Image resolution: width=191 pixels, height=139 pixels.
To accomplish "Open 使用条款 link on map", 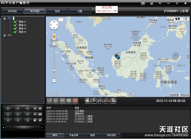I will pyautogui.click(x=185, y=95).
